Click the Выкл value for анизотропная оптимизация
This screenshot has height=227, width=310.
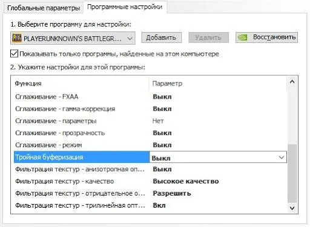click(162, 169)
